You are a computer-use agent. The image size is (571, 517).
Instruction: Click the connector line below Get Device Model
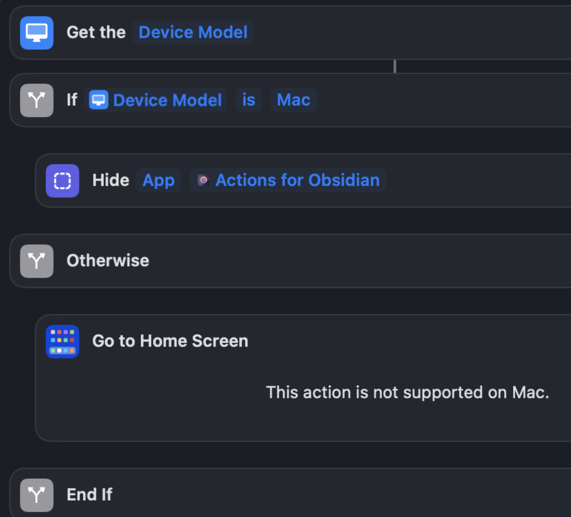[x=395, y=66]
